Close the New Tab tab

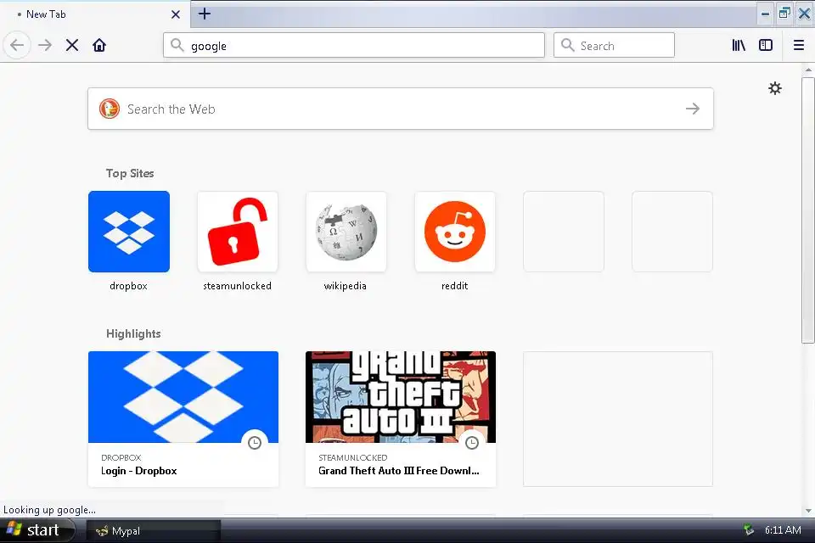(x=176, y=14)
